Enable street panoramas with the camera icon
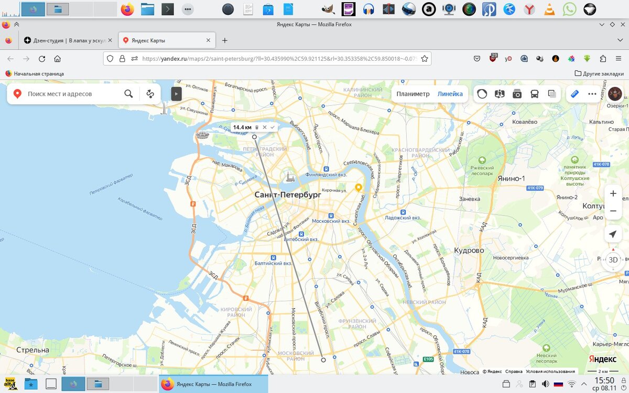The height and width of the screenshot is (393, 629). pos(517,94)
